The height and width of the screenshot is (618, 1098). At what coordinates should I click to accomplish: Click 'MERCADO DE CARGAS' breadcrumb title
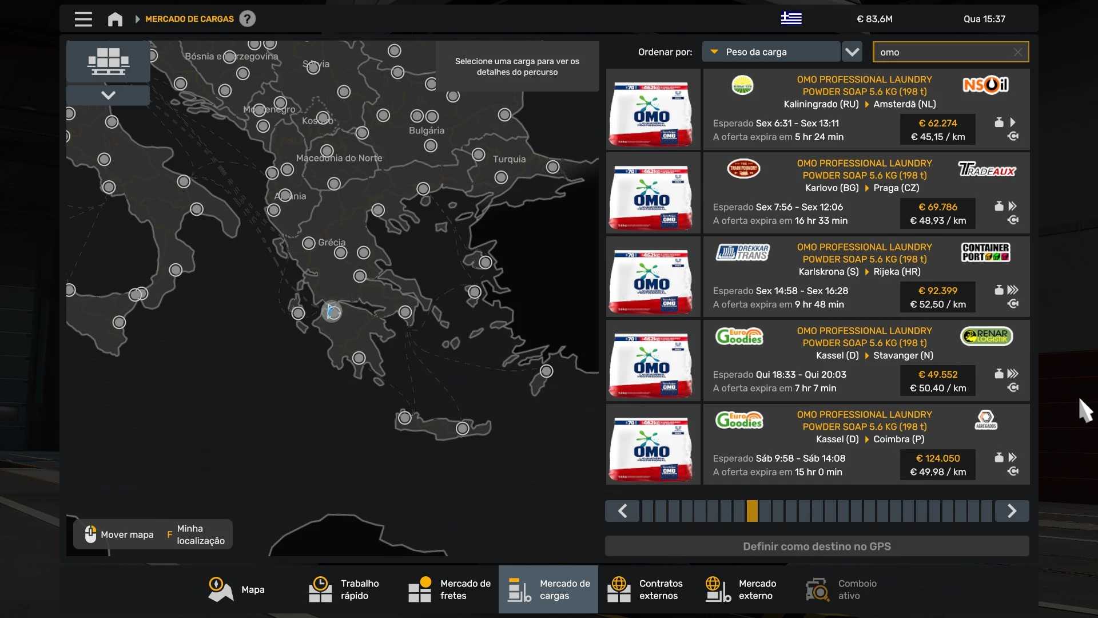[189, 19]
